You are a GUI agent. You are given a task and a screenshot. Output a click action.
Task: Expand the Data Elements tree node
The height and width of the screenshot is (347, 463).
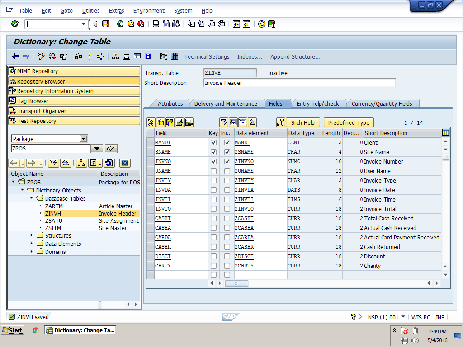31,244
